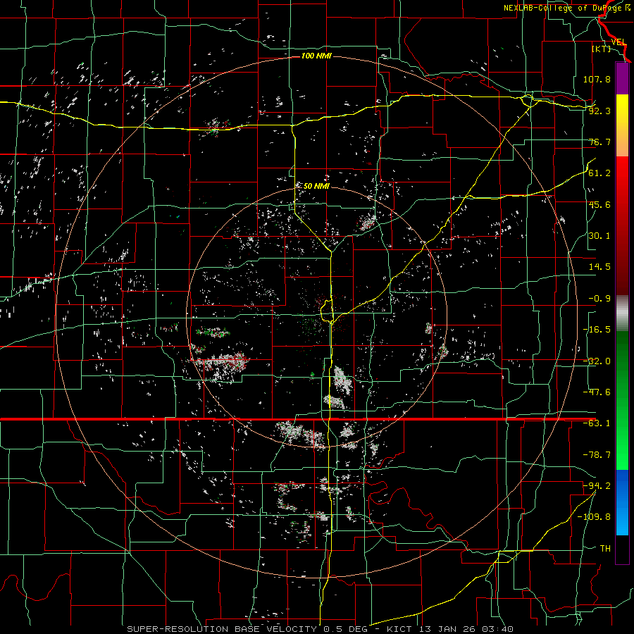Click the 76.7 velocity scale value

coord(599,142)
